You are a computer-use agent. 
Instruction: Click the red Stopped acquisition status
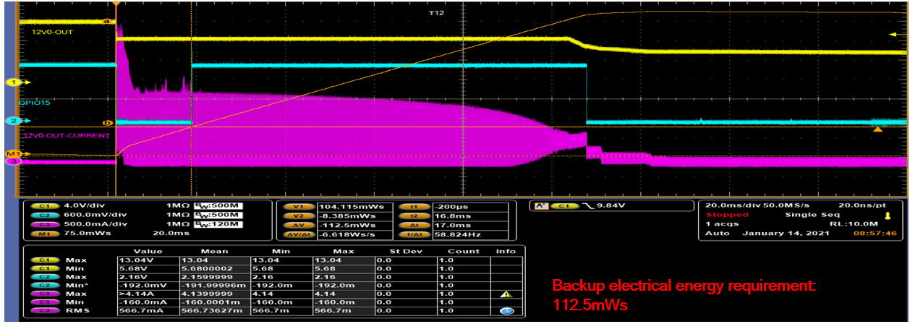coord(723,215)
